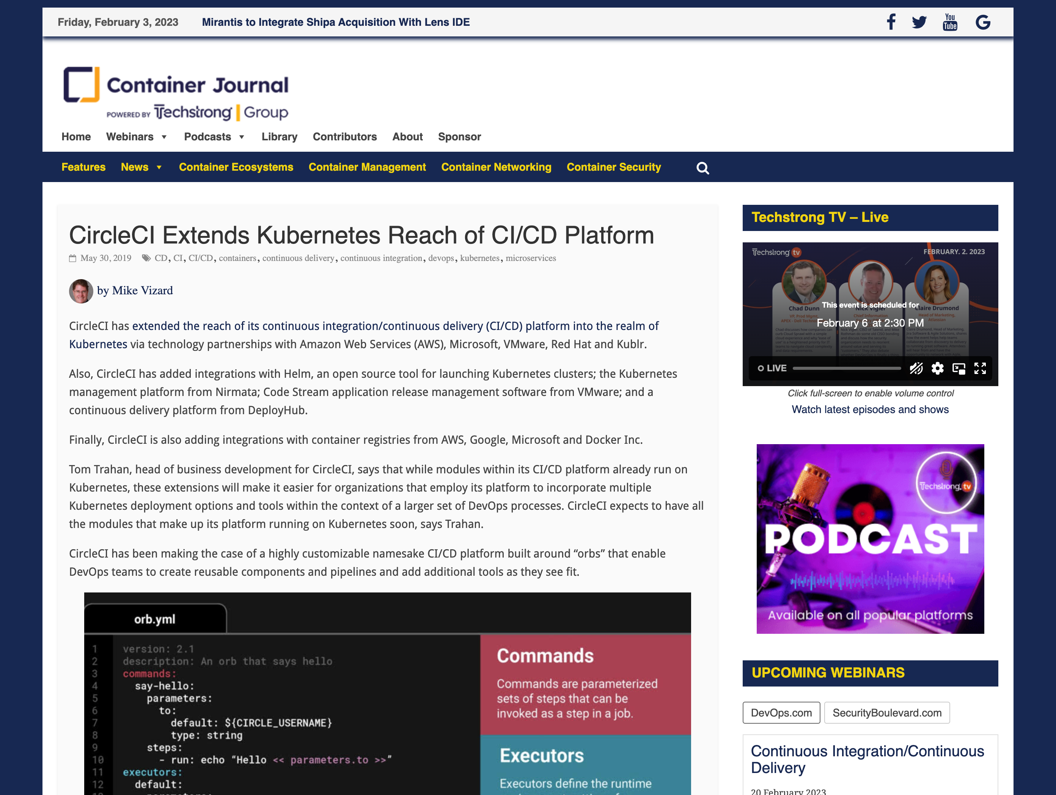
Task: Open the News menu item
Action: (135, 167)
